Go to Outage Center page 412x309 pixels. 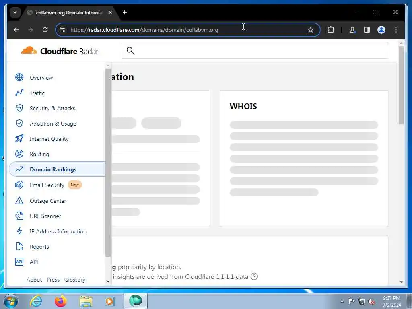(x=48, y=201)
